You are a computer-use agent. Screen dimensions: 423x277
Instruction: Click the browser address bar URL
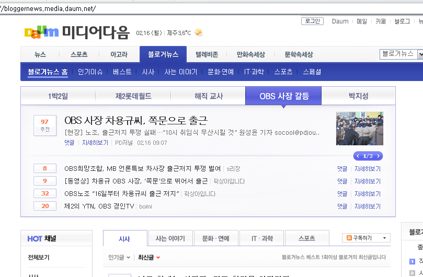48,9
